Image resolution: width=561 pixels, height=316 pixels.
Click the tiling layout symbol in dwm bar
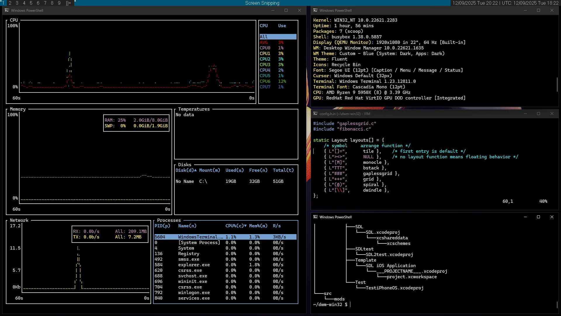click(68, 3)
